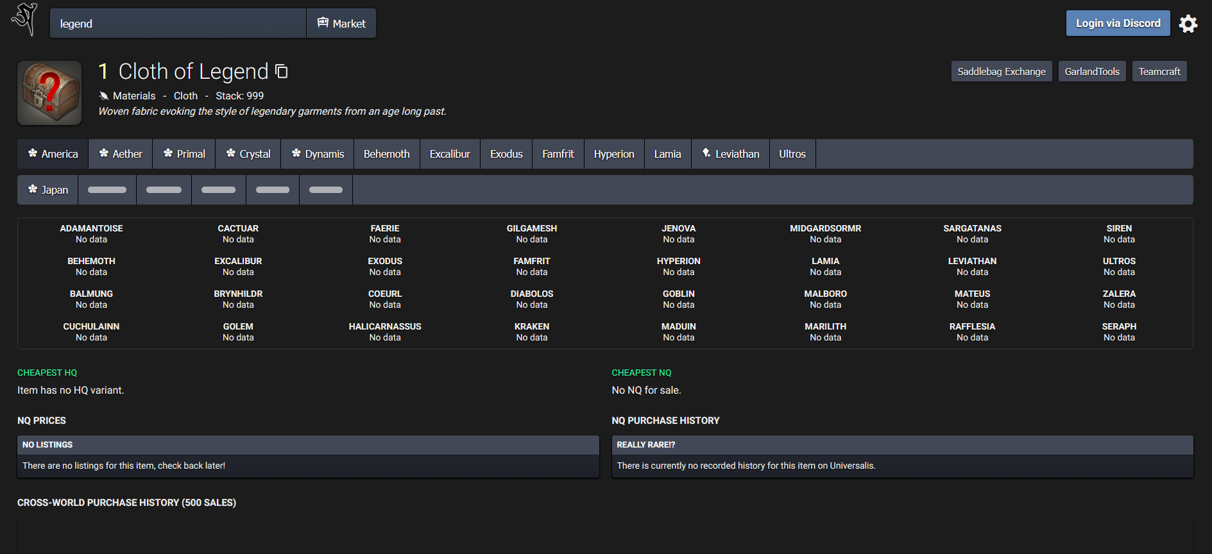Switch to the Japan region tab
This screenshot has height=554, width=1212.
pos(48,190)
